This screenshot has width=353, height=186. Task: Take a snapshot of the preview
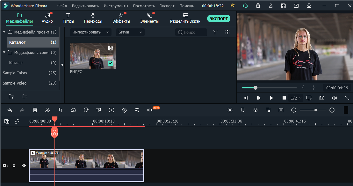pyautogui.click(x=322, y=98)
